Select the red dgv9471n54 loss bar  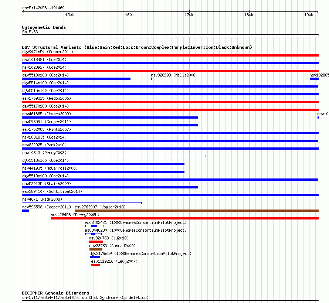pos(170,55)
